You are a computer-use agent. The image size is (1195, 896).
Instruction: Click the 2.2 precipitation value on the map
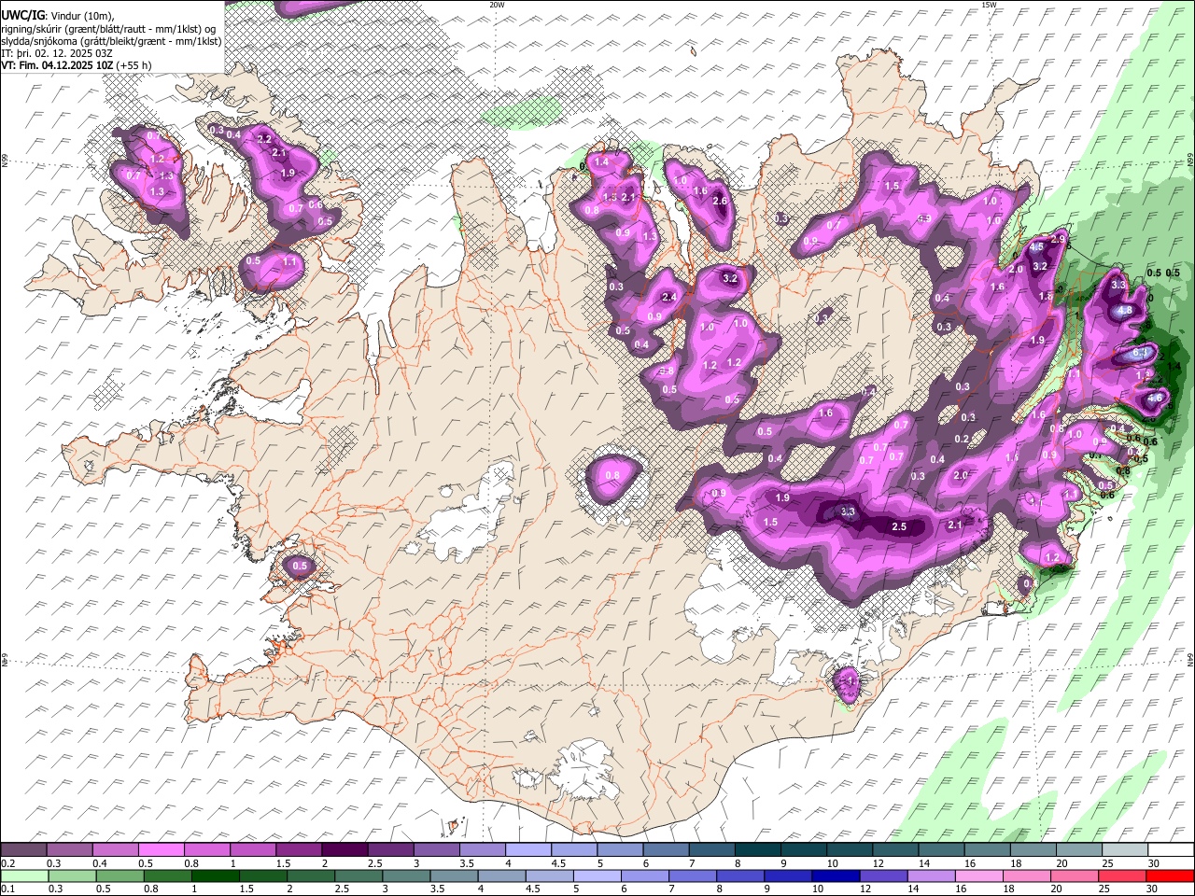click(264, 139)
